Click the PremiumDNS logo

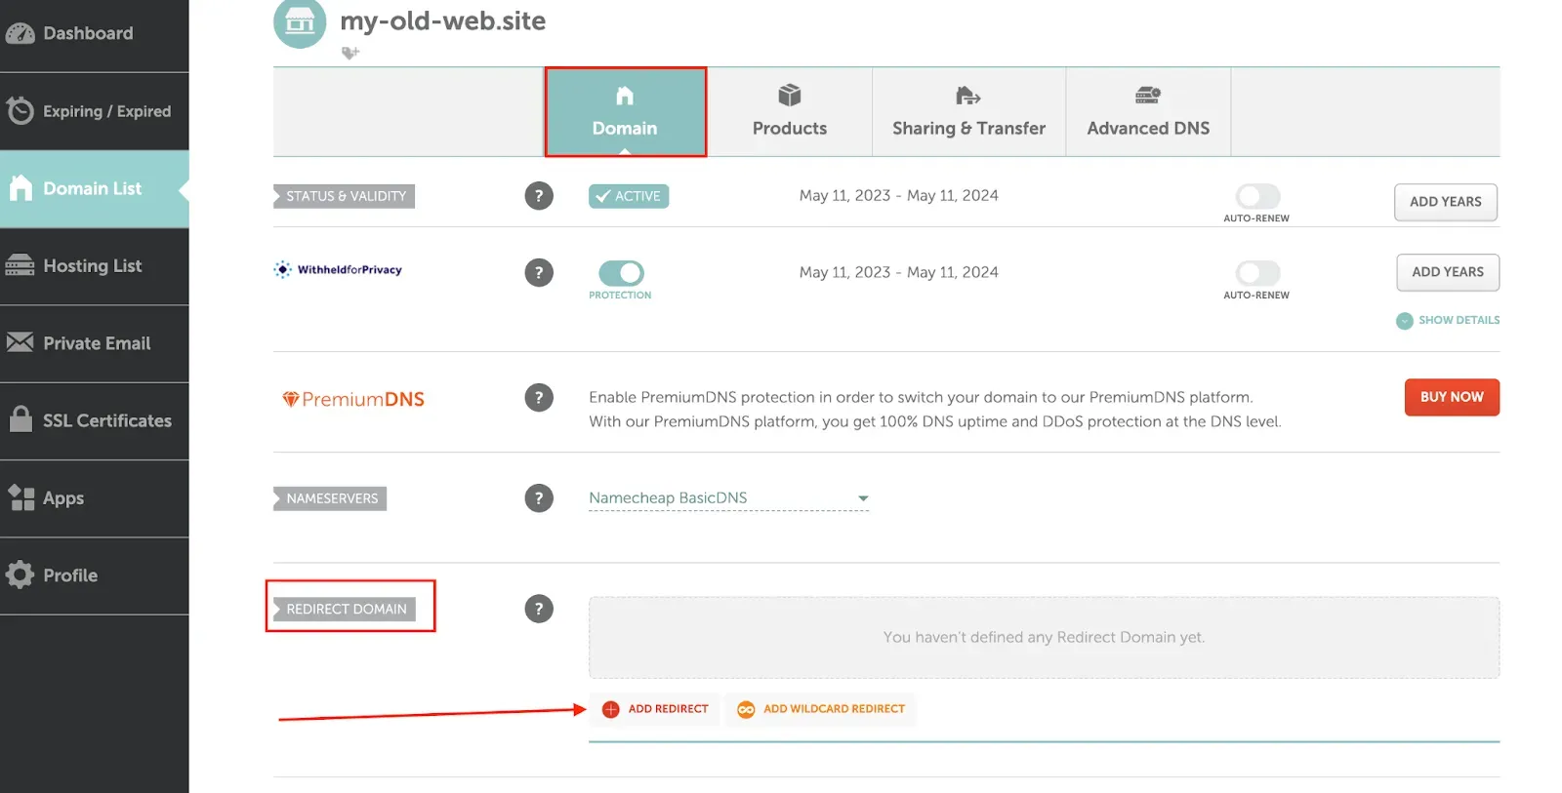click(x=353, y=399)
